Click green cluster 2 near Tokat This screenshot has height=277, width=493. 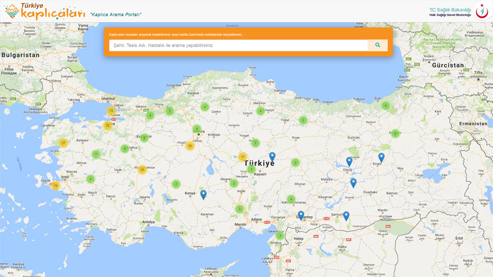pos(303,120)
